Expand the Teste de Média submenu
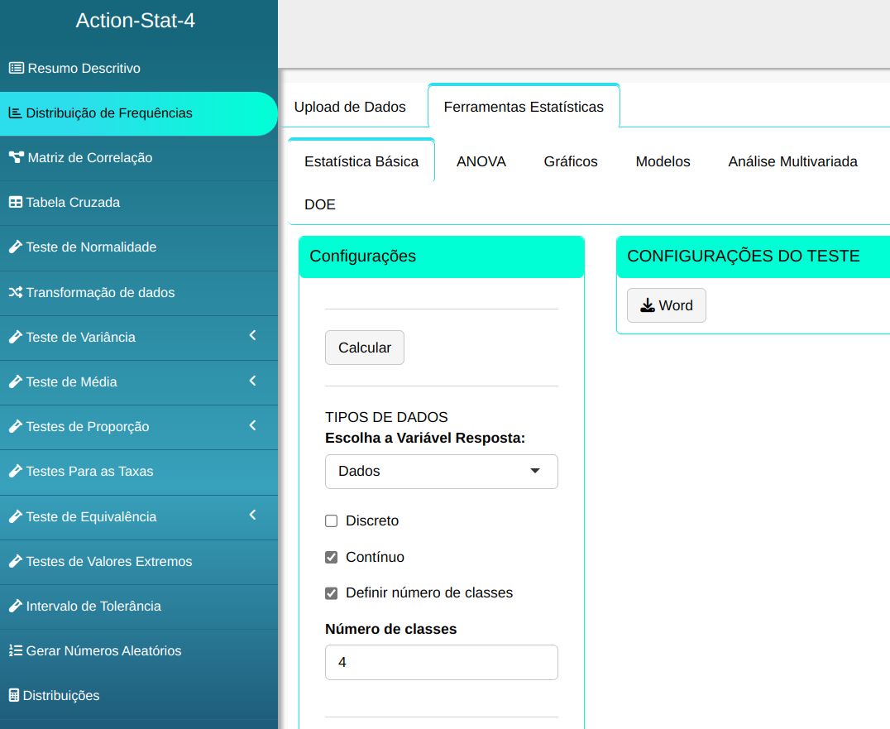 click(x=252, y=381)
